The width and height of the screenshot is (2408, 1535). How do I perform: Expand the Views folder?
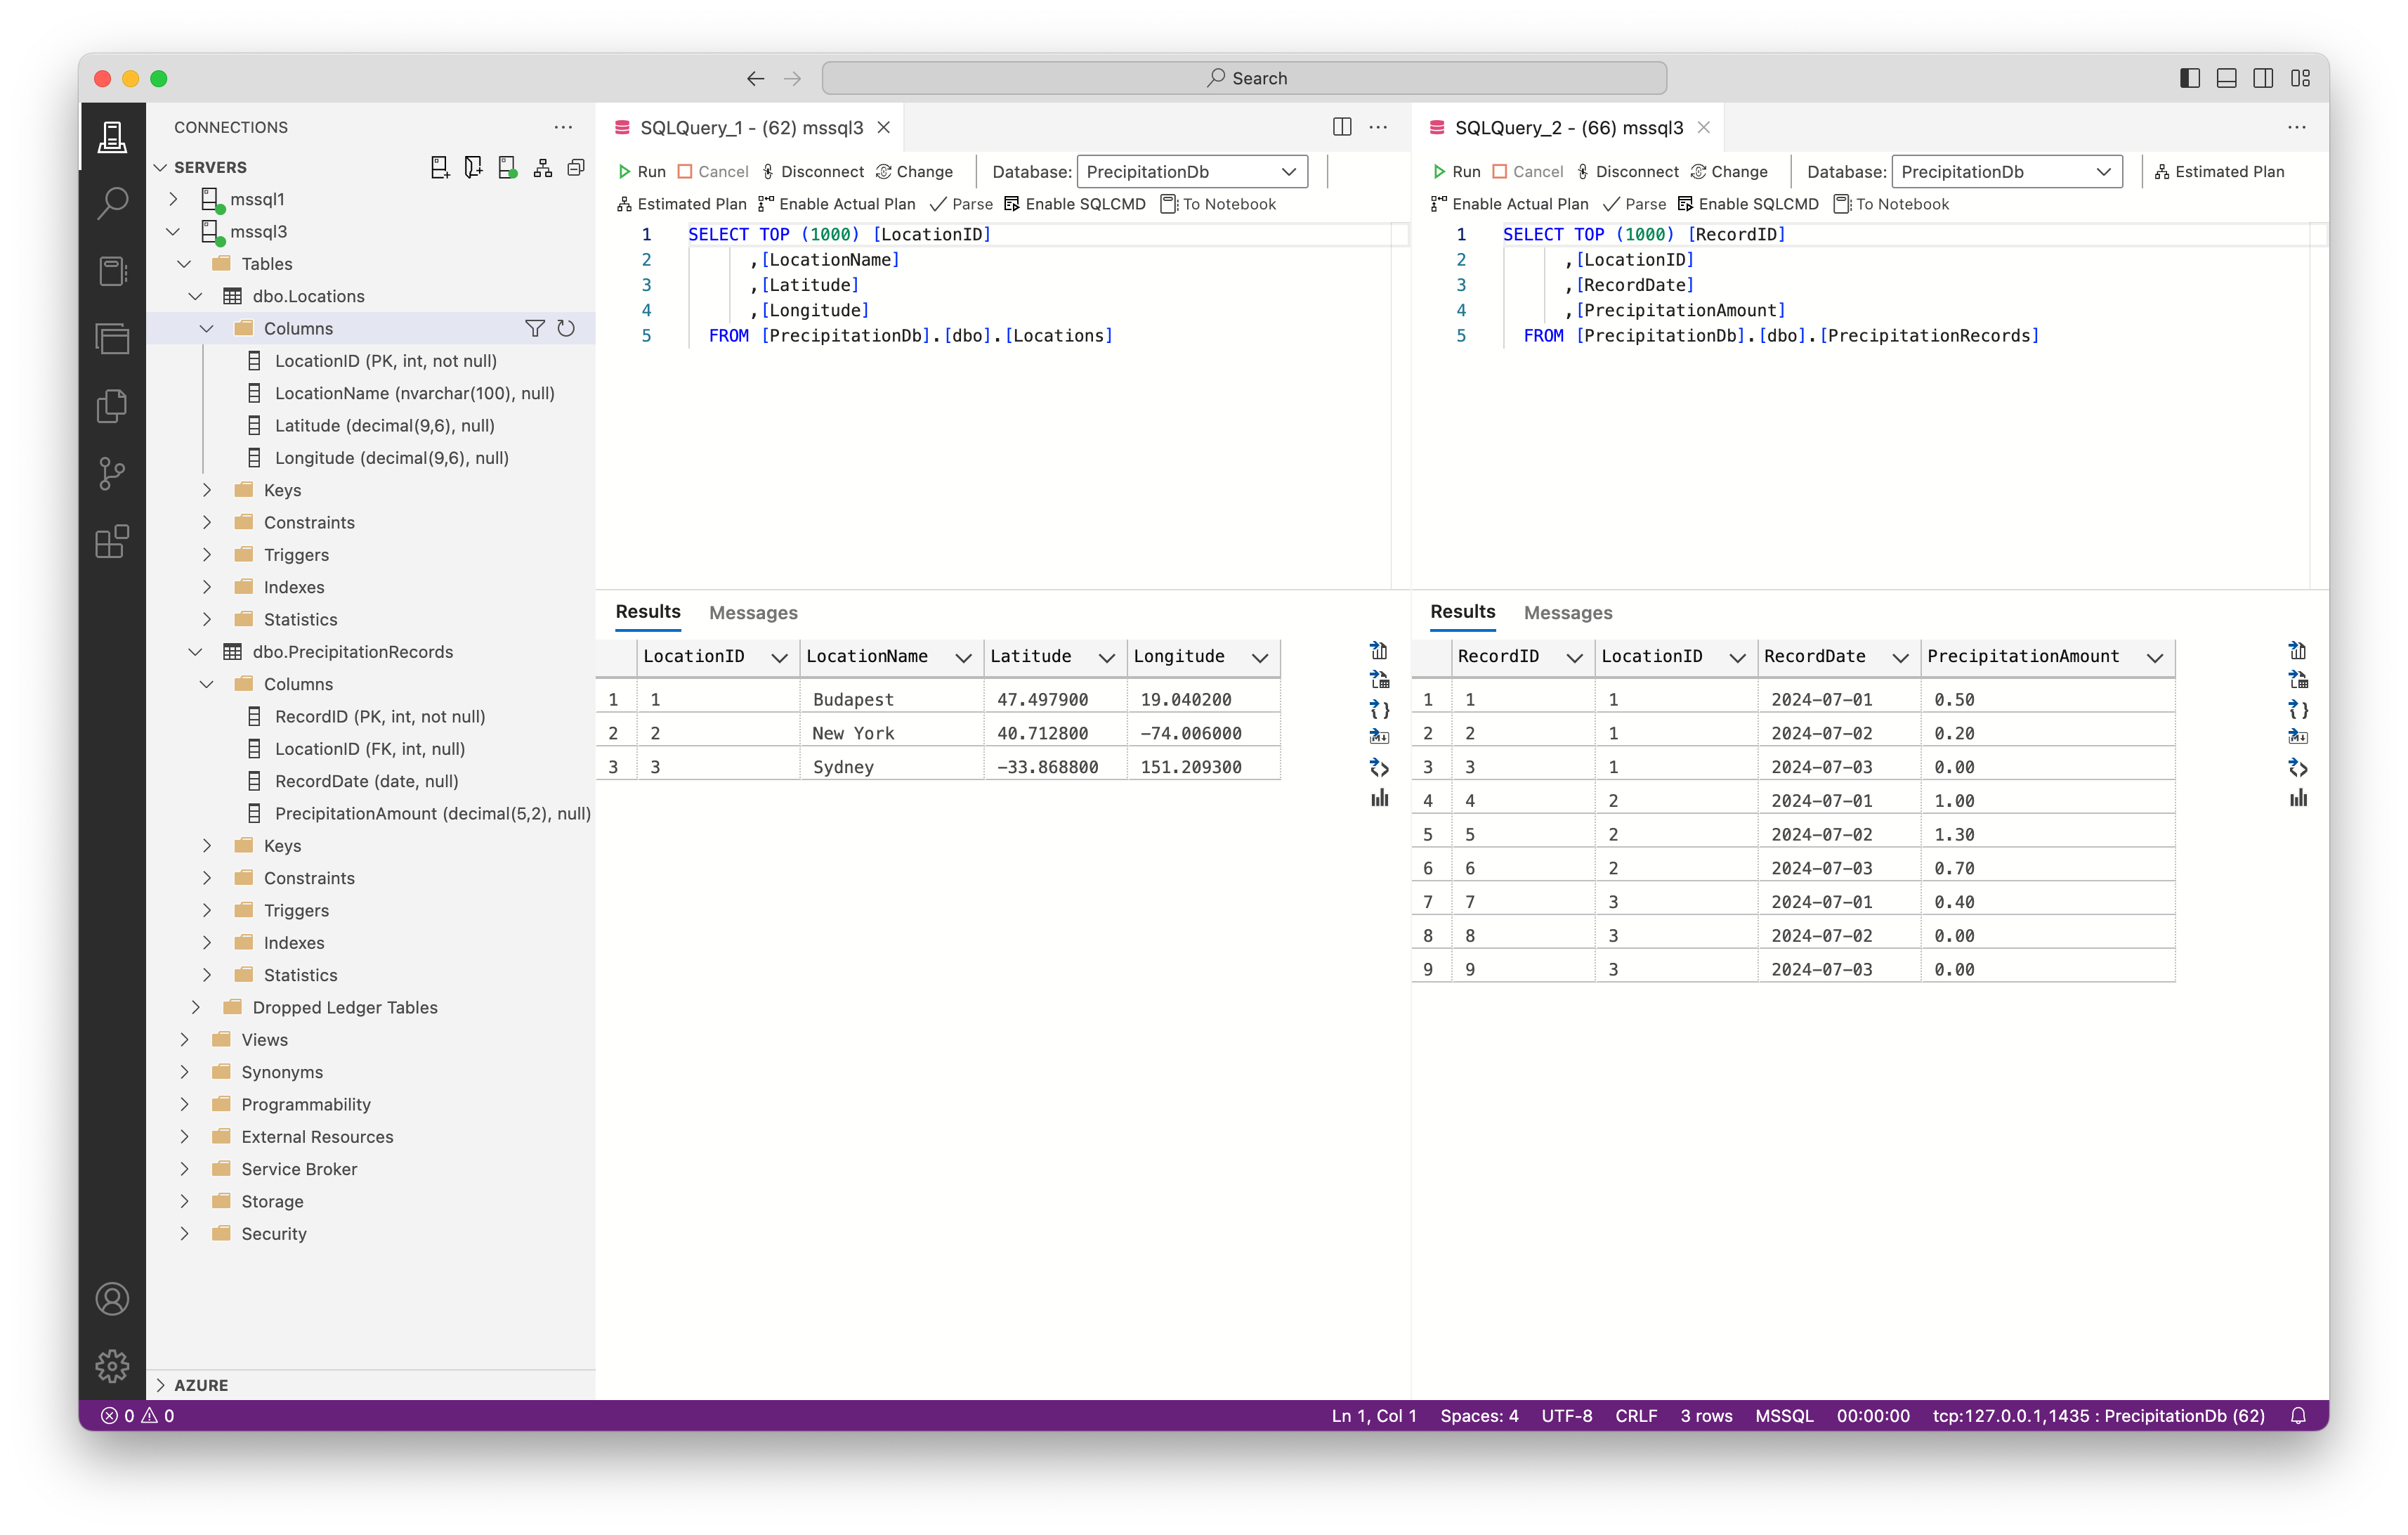pos(185,1039)
